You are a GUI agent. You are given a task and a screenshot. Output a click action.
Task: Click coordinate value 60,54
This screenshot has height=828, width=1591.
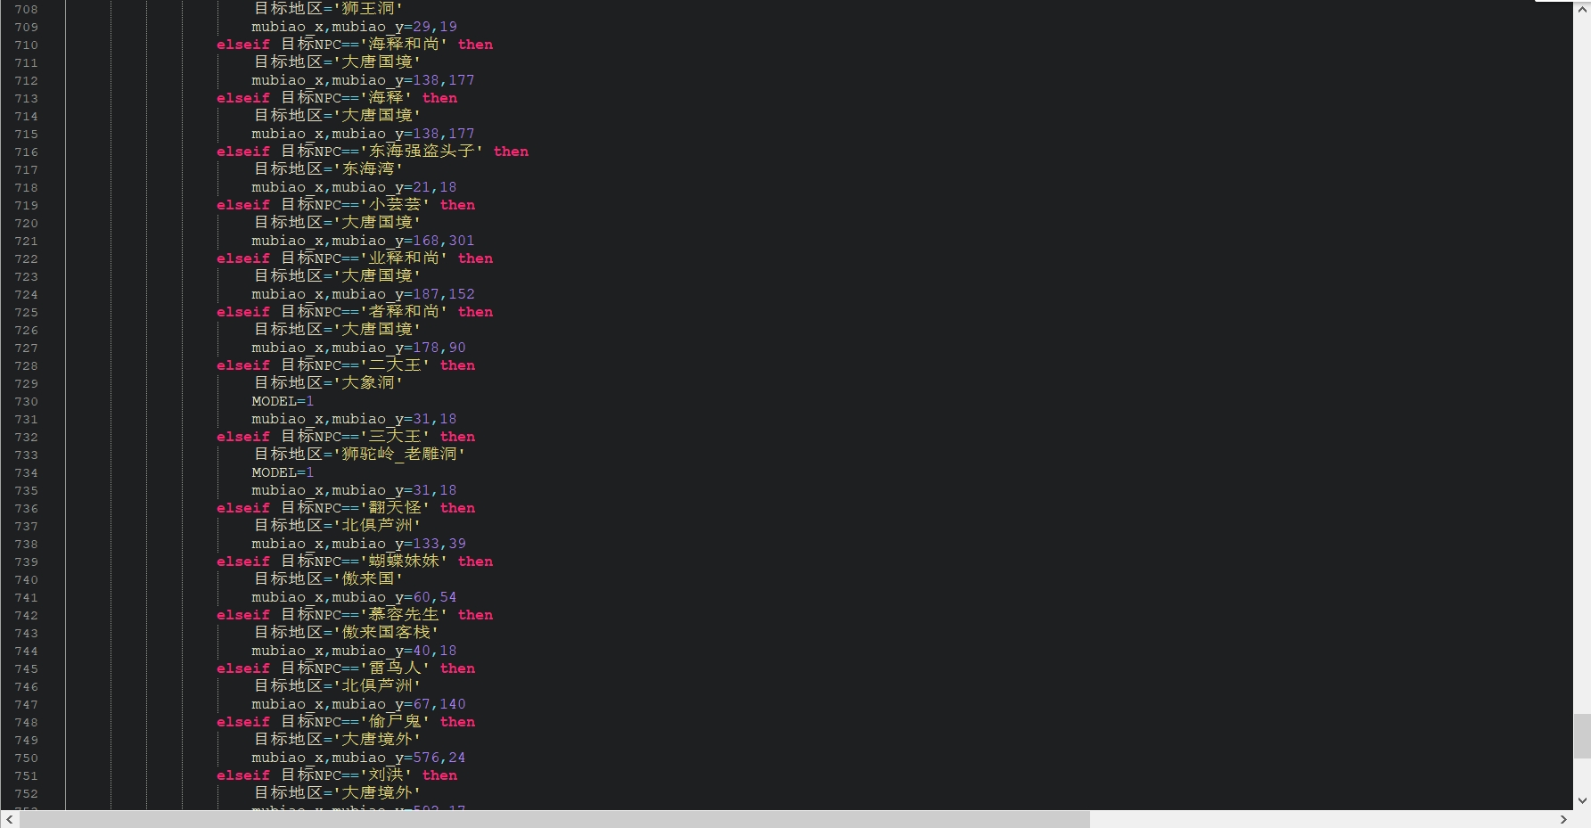[435, 597]
